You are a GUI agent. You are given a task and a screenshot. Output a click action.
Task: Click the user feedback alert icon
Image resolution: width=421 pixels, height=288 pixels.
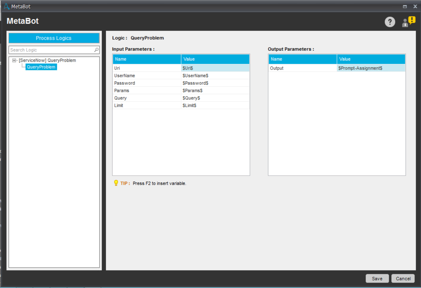(x=409, y=22)
